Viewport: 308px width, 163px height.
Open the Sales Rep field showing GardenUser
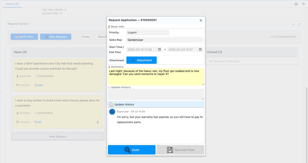(165, 40)
